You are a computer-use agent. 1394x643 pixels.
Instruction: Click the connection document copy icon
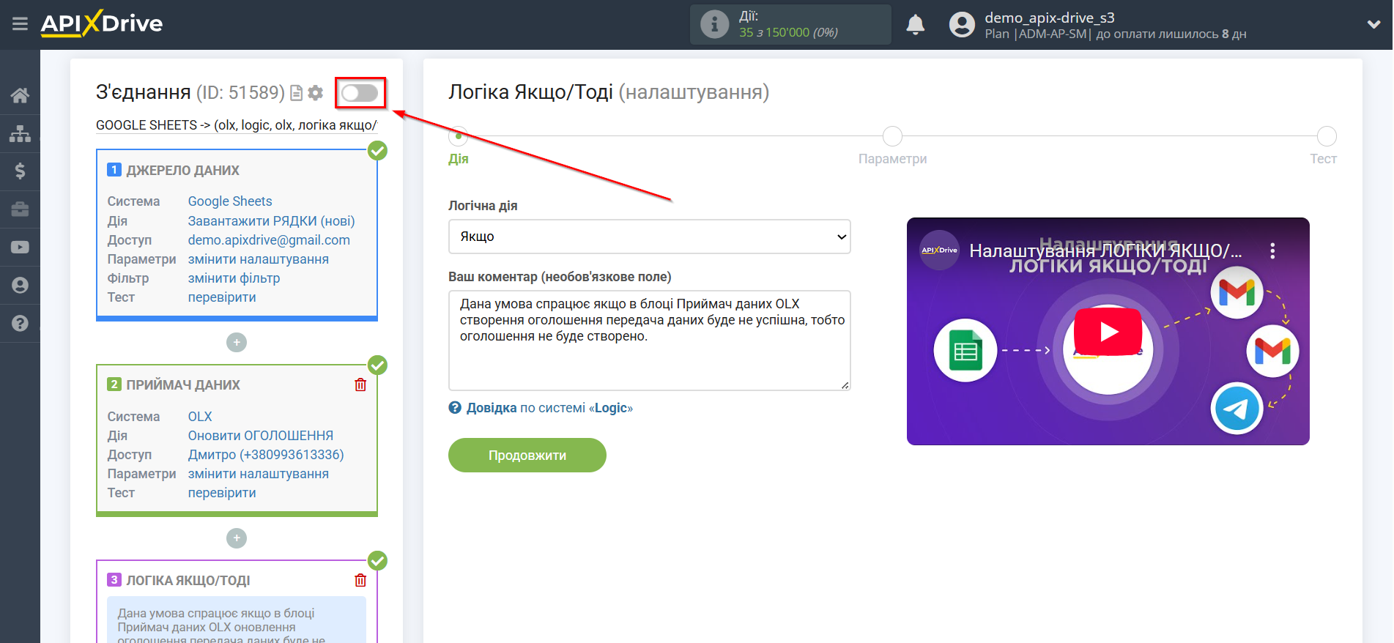[x=296, y=93]
